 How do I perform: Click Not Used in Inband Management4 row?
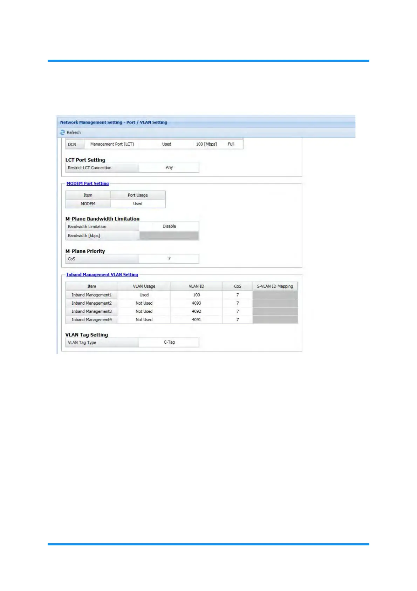[x=144, y=319]
